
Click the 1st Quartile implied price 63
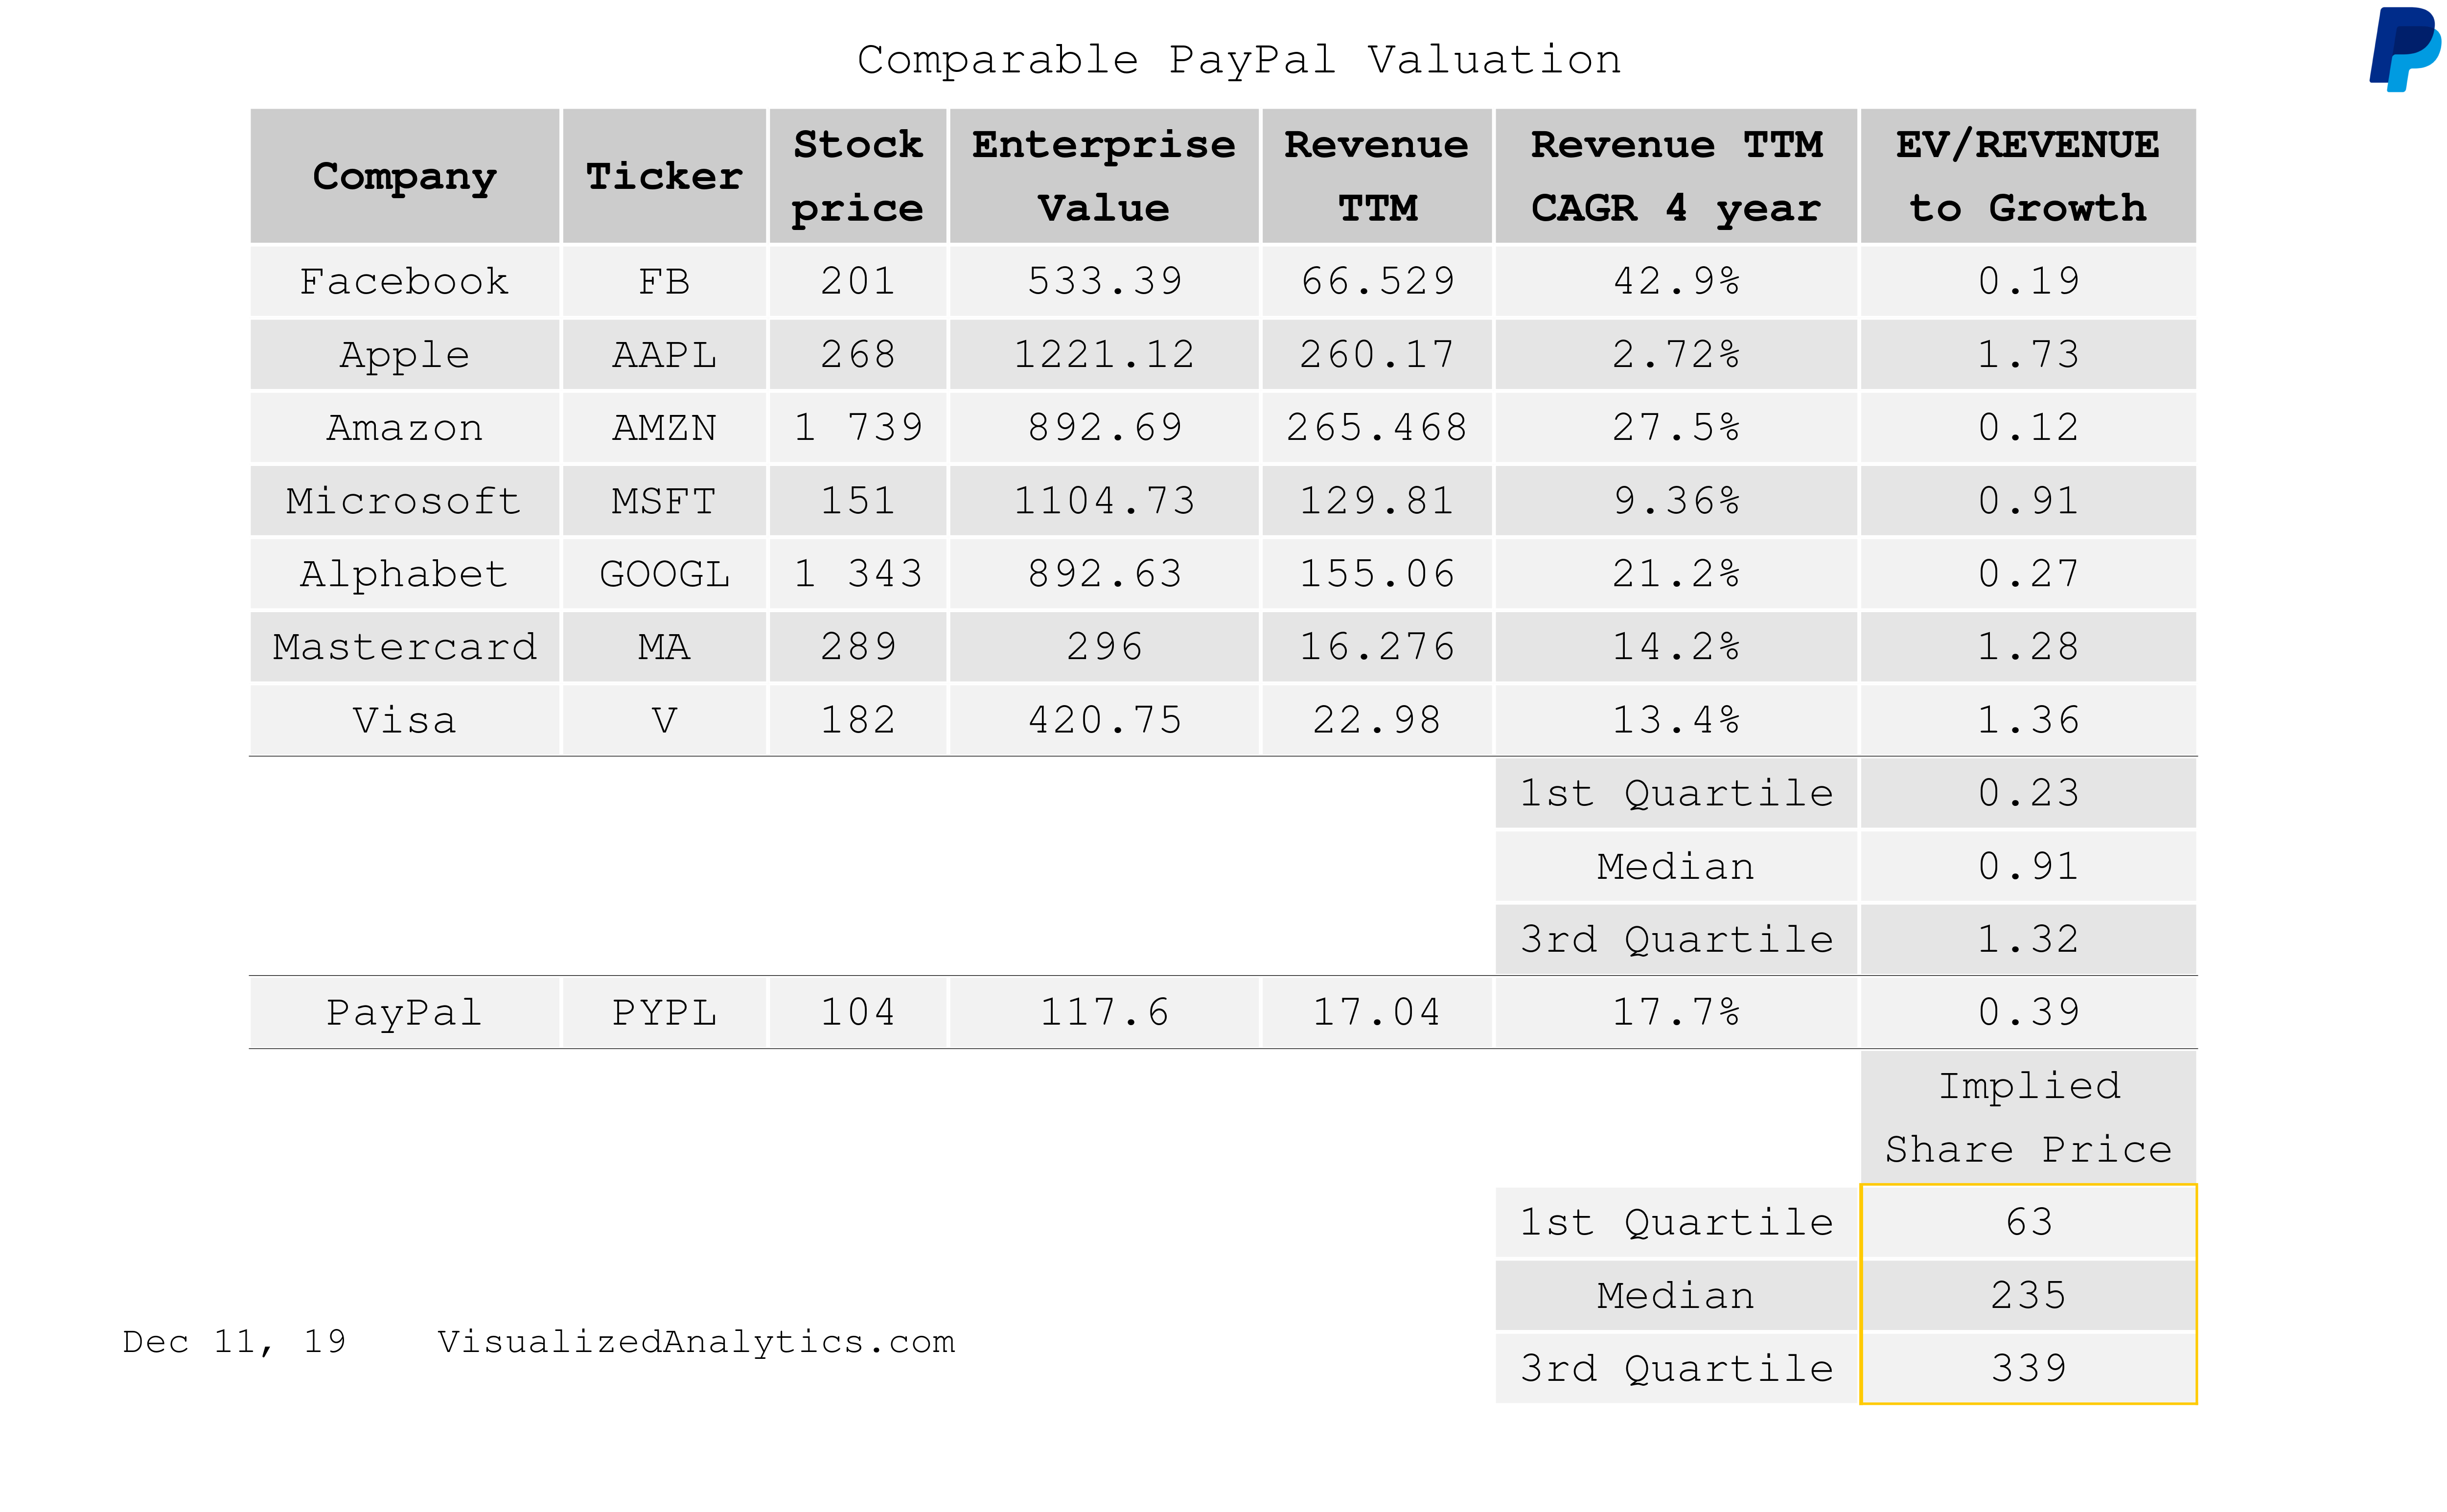pos(2027,1222)
